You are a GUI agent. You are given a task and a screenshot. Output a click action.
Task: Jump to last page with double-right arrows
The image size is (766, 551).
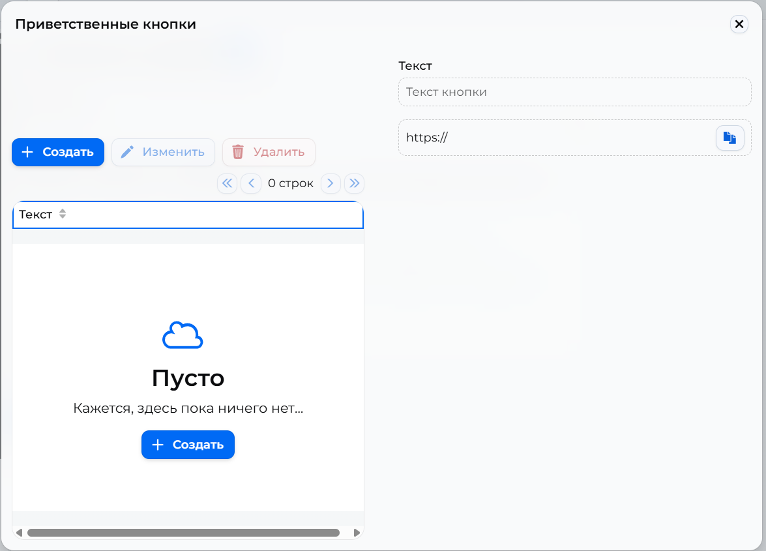coord(354,183)
